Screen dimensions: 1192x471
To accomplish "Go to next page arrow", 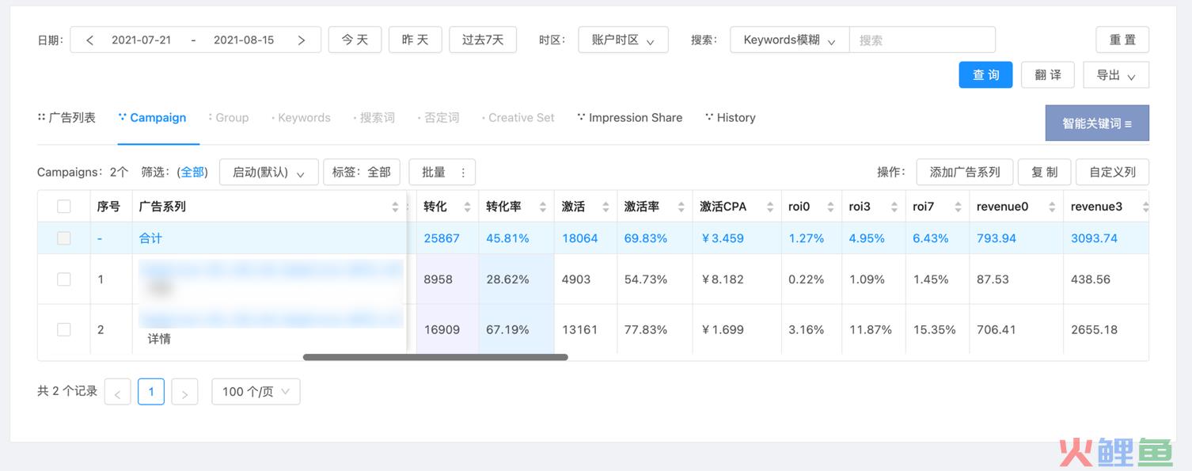I will 184,393.
